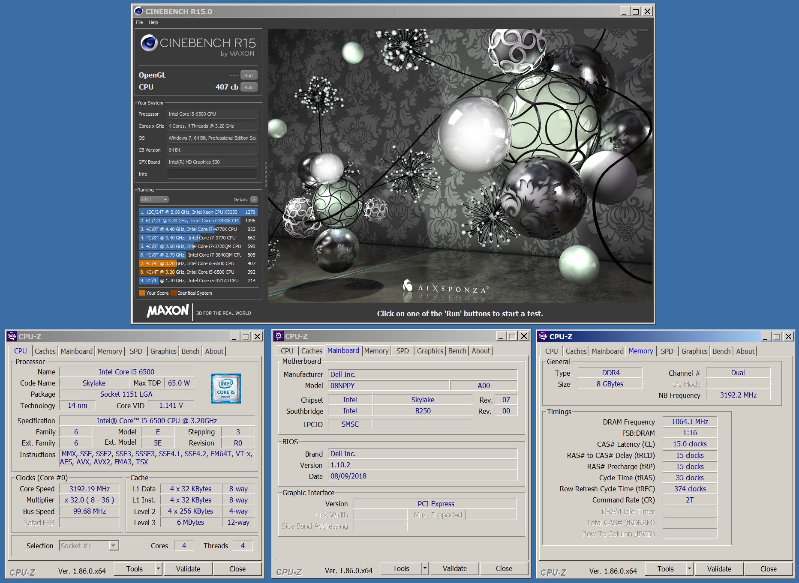Switch to Caches tab in left CPU-Z window

point(45,351)
